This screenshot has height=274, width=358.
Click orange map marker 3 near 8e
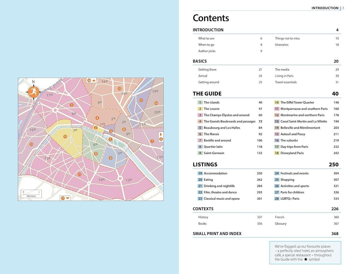click(72, 105)
